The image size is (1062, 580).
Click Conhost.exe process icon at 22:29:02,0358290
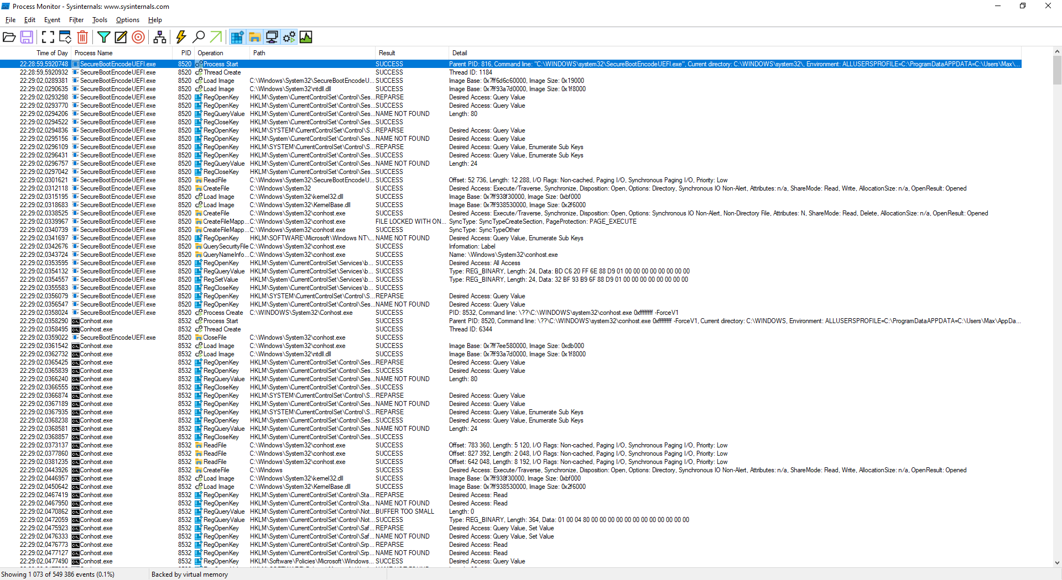(x=75, y=321)
